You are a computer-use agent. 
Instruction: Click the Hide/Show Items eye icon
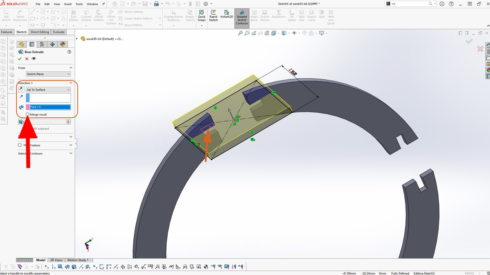[x=294, y=33]
